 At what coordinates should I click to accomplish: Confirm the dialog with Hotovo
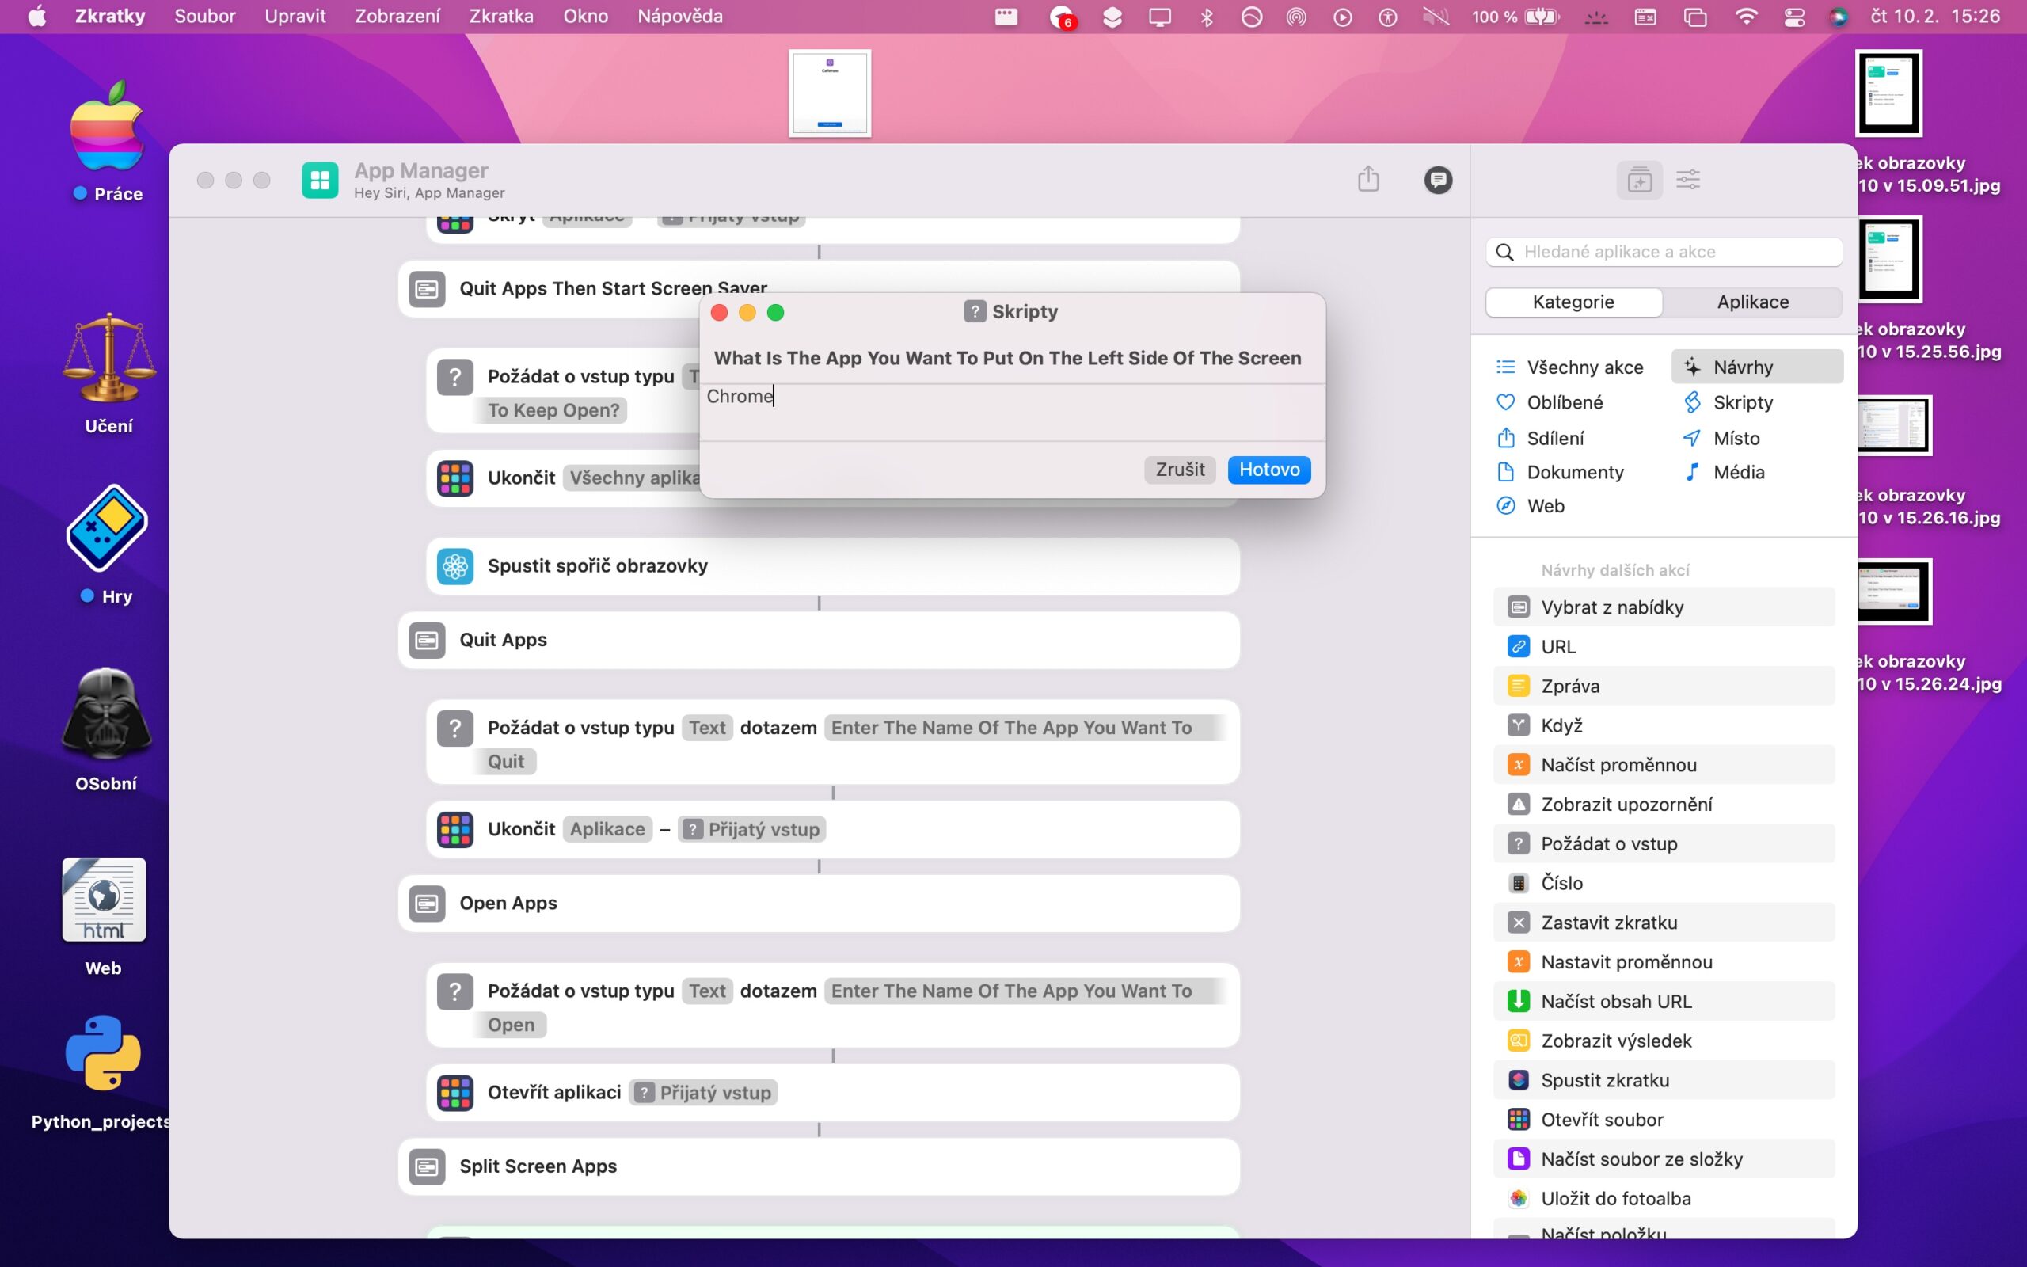1268,470
